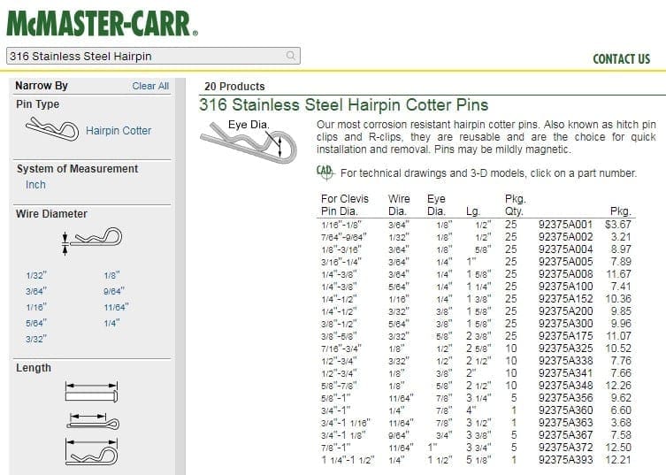
Task: Click the wire diameter diagram icon
Action: [92, 241]
